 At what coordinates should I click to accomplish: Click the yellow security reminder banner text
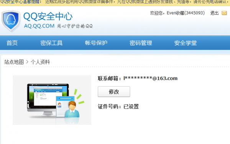click(115, 2)
